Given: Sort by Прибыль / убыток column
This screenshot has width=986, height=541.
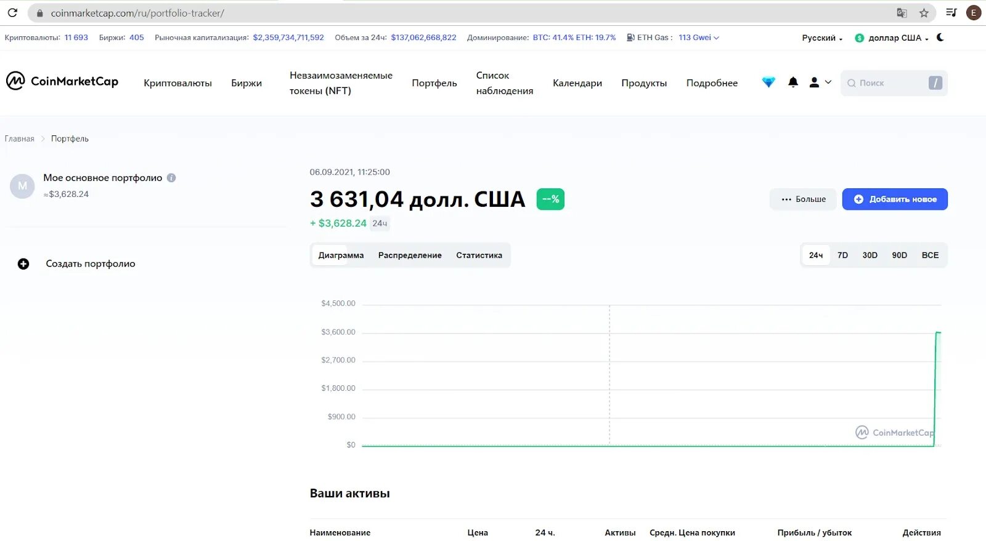Looking at the screenshot, I should point(815,533).
